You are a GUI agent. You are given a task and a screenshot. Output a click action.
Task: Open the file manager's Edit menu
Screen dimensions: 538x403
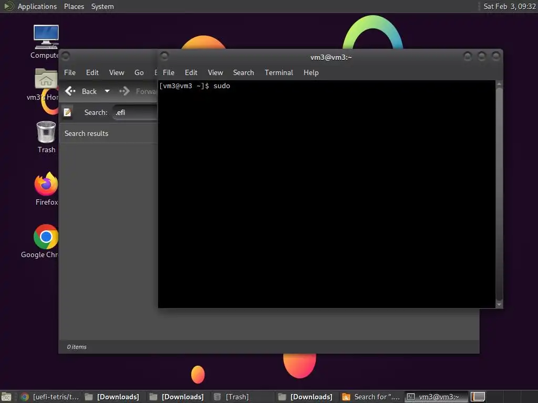pos(92,72)
